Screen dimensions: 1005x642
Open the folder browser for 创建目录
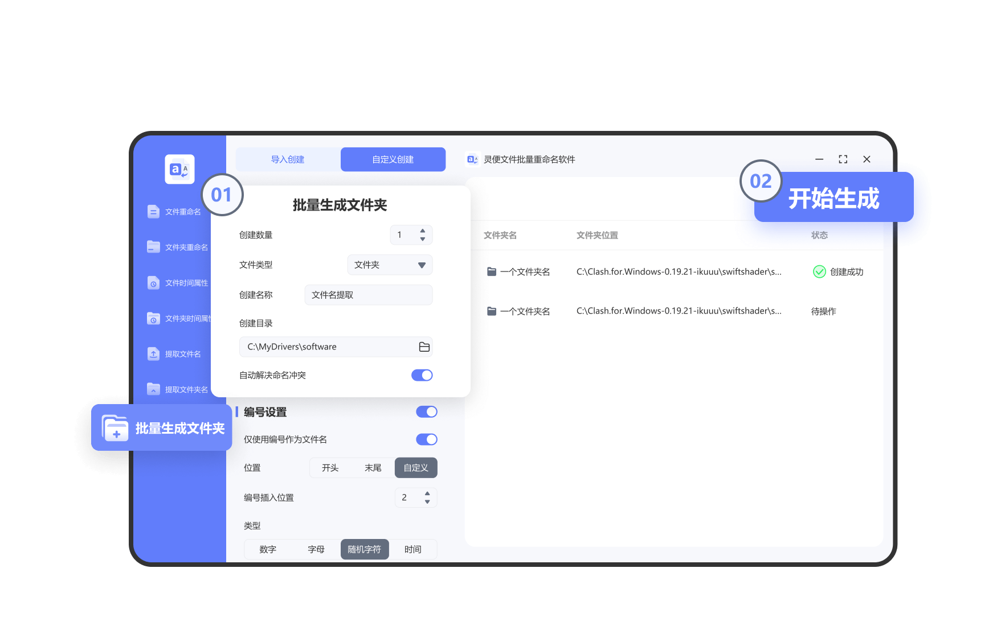424,347
